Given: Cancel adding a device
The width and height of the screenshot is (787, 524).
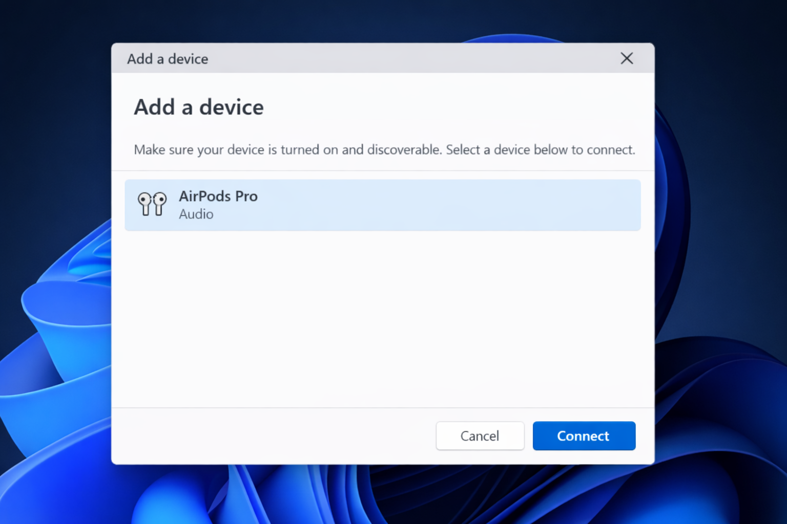Looking at the screenshot, I should tap(480, 436).
